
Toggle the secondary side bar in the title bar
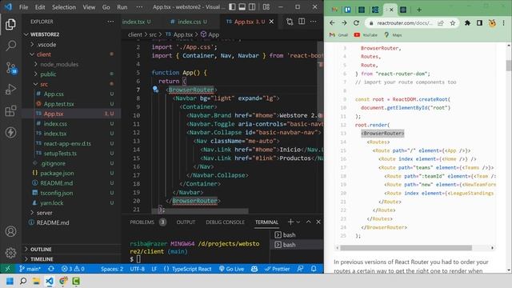click(252, 7)
